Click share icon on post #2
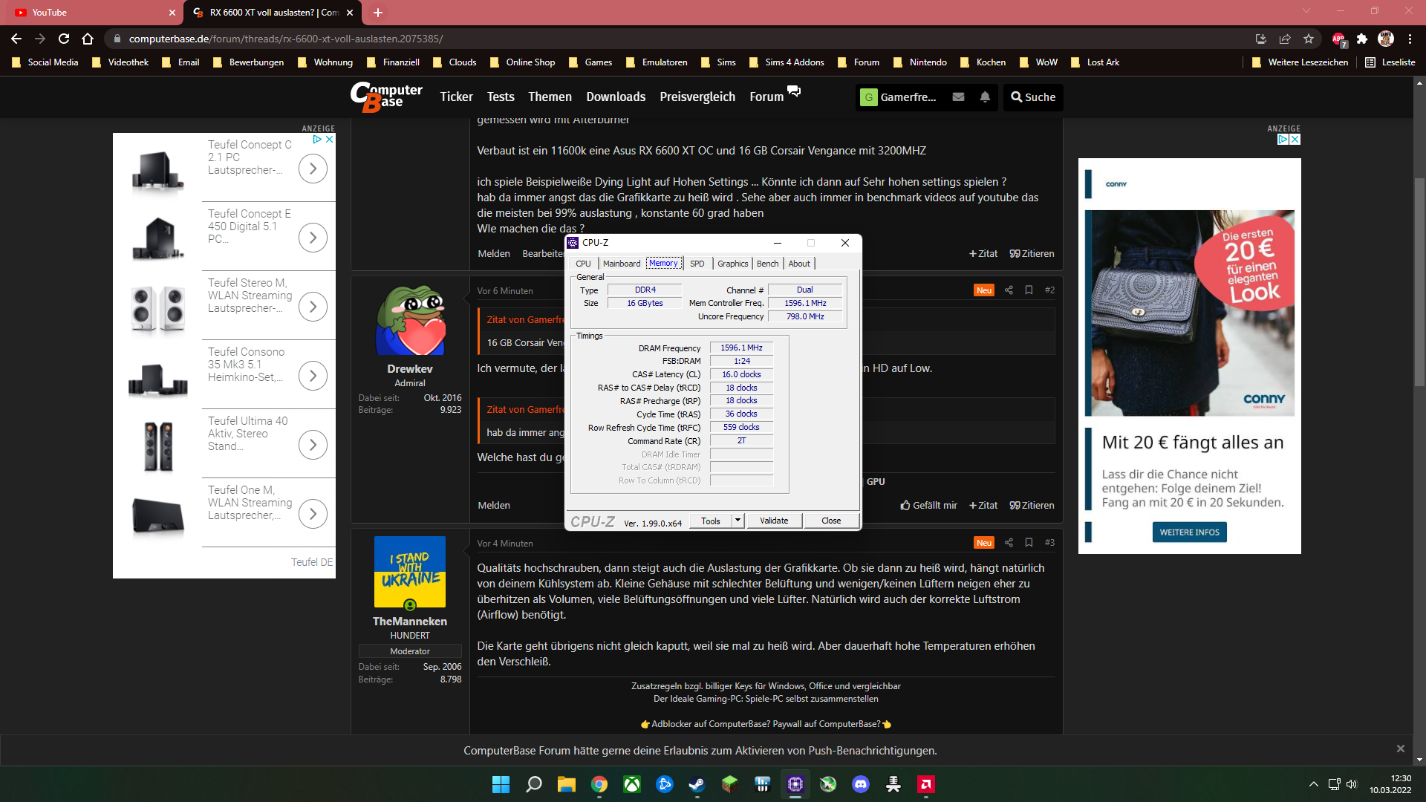Screen dimensions: 1426x802 tap(1009, 290)
